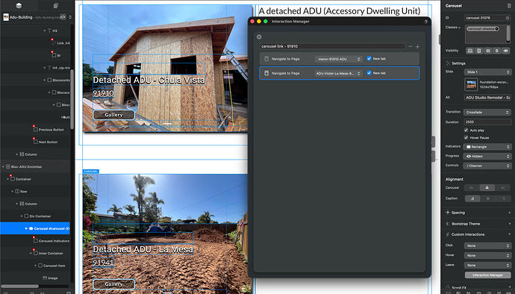Click the slide image thumbnail

coord(471,84)
